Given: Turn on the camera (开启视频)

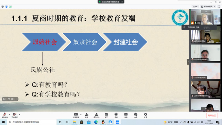Looking at the screenshot, I should (x=15, y=115).
